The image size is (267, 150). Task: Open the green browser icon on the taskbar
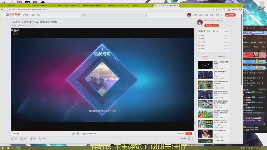coord(8,148)
